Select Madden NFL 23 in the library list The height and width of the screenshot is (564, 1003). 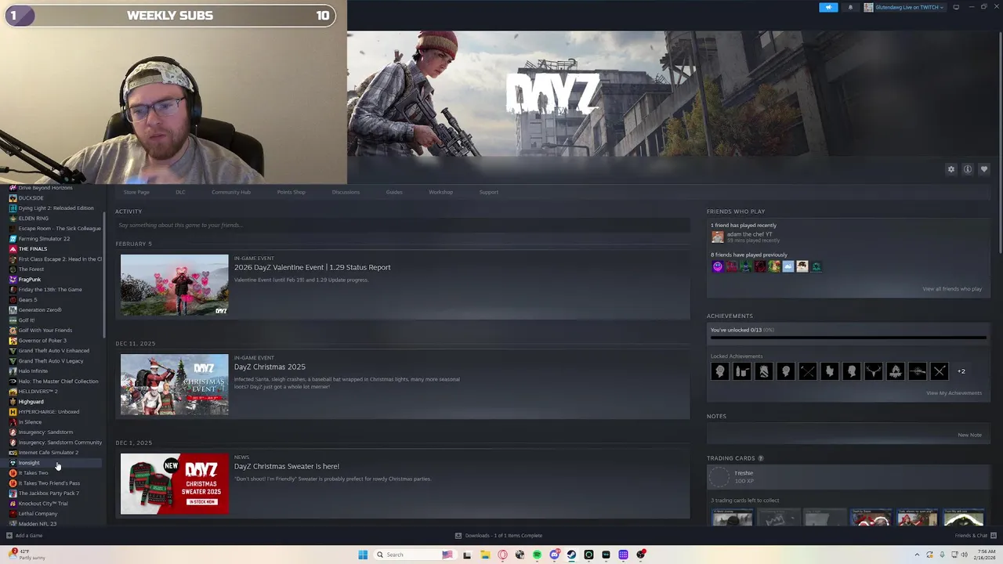[x=37, y=524]
